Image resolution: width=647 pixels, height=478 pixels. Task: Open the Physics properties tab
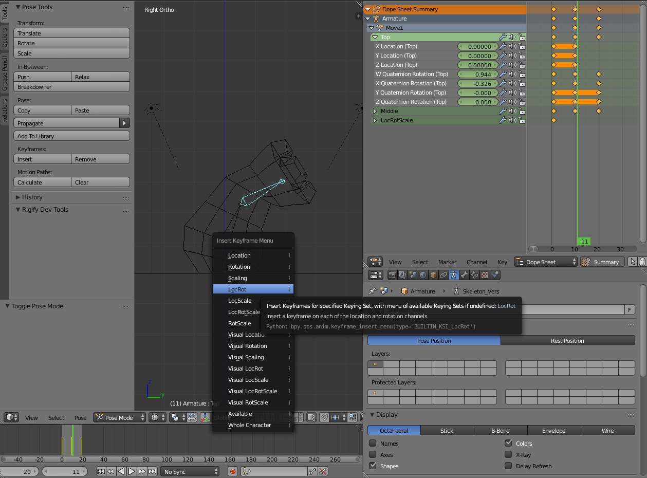[495, 275]
